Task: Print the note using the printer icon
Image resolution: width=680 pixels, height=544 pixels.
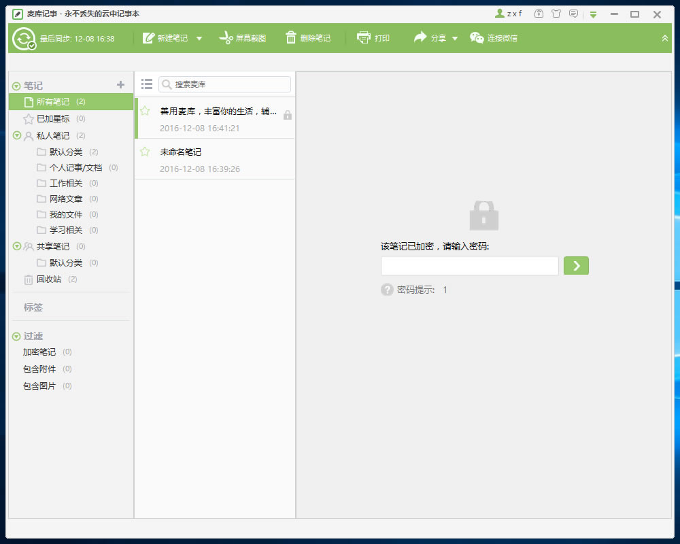Action: (x=373, y=37)
